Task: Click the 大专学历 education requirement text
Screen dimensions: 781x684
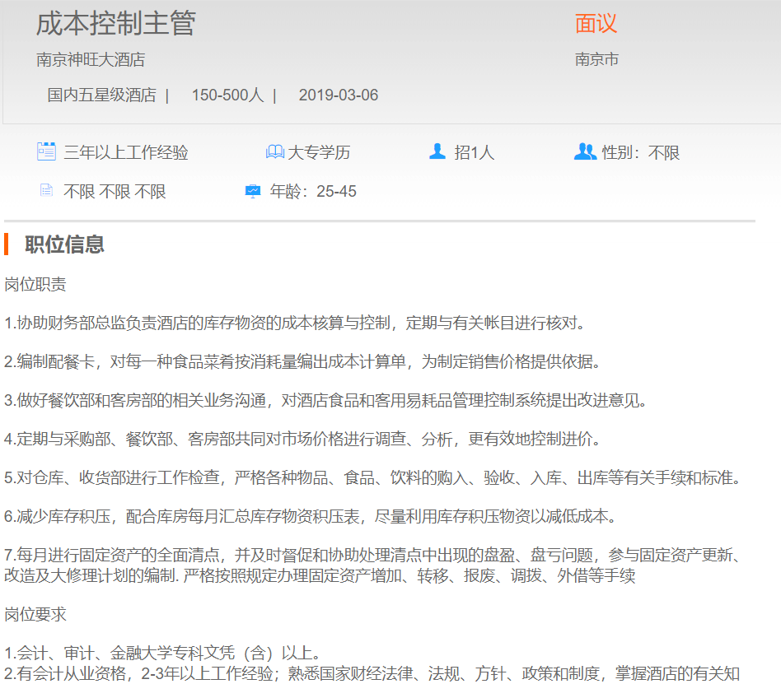Action: click(319, 152)
